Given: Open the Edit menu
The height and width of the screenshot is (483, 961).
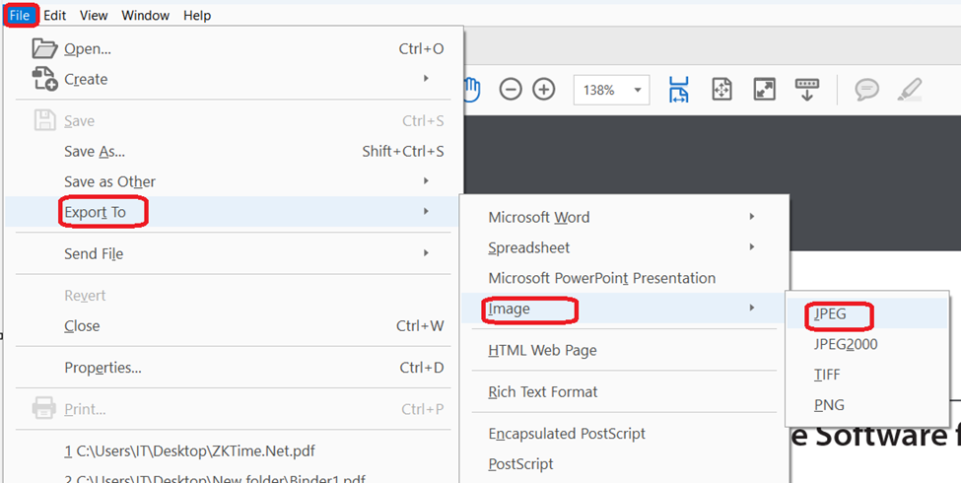Looking at the screenshot, I should tap(54, 16).
